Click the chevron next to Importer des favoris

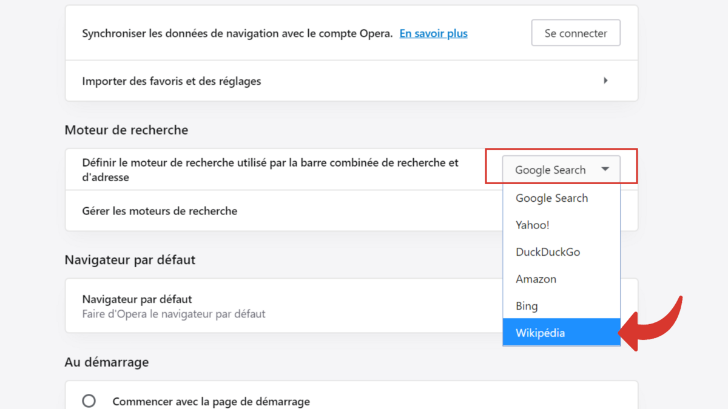pyautogui.click(x=605, y=80)
